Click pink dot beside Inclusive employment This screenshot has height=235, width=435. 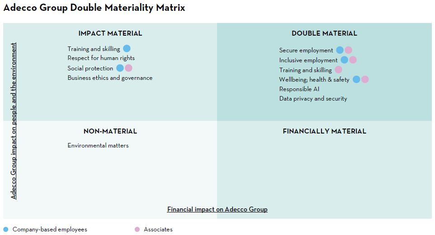(353, 60)
